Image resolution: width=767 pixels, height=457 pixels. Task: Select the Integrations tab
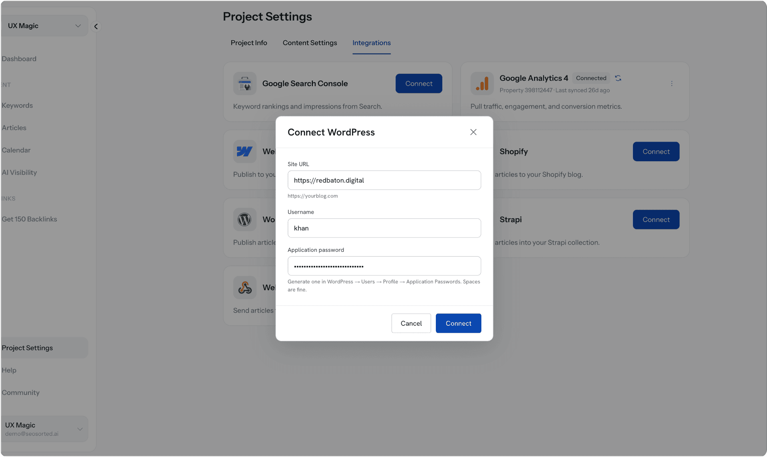[372, 43]
